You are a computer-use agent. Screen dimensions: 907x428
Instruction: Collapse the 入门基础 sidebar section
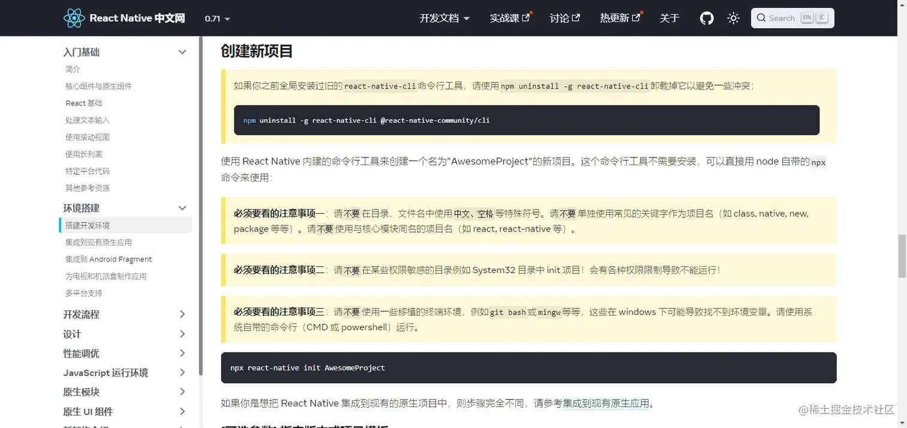pyautogui.click(x=182, y=52)
